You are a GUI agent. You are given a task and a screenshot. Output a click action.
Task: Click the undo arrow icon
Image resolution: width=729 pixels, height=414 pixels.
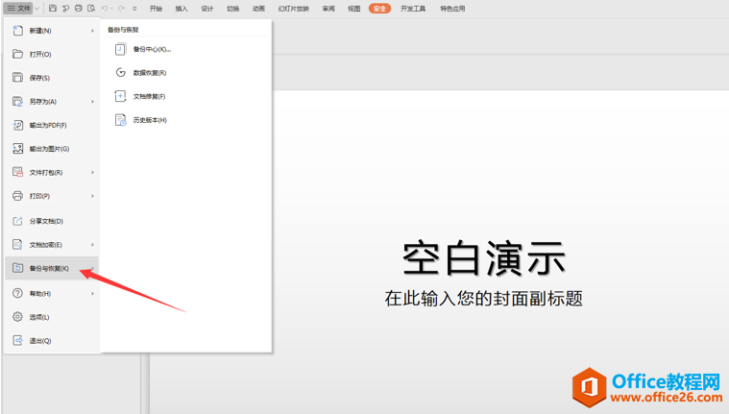[105, 9]
